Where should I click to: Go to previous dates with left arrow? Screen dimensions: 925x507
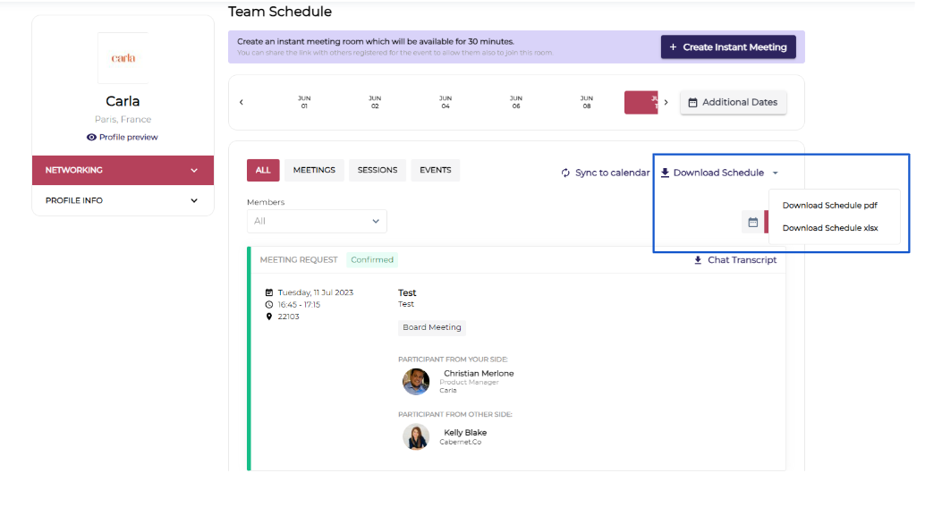pyautogui.click(x=242, y=103)
